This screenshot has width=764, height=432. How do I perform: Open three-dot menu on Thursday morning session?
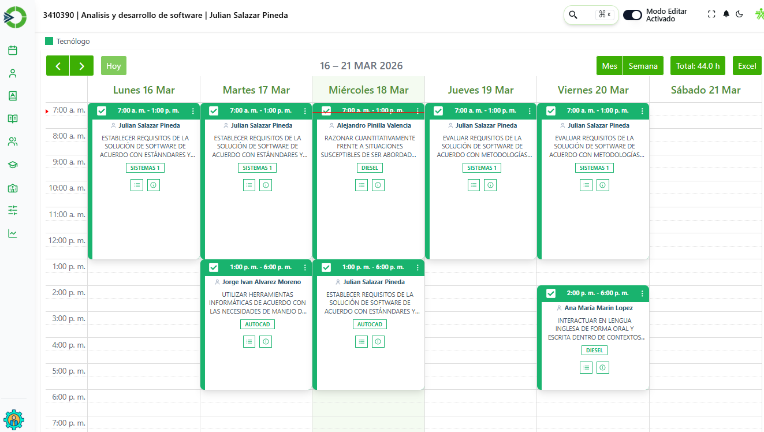[530, 111]
